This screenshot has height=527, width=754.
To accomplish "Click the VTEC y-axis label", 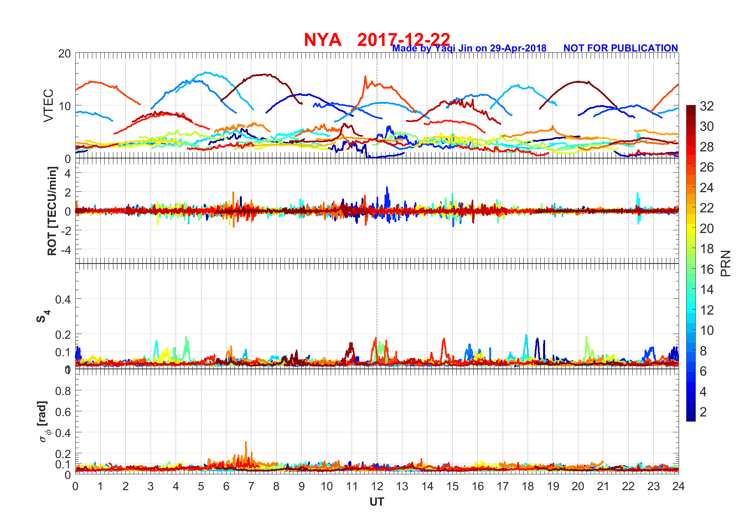I will (x=48, y=105).
